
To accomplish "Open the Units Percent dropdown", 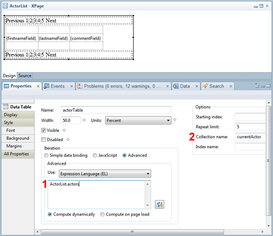I will [x=138, y=121].
